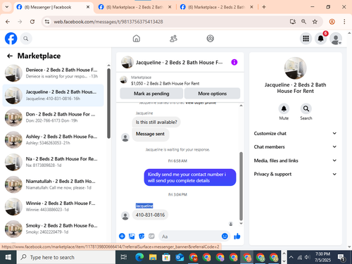Open the install app icon in address bar
The image size is (352, 264).
coord(293,22)
